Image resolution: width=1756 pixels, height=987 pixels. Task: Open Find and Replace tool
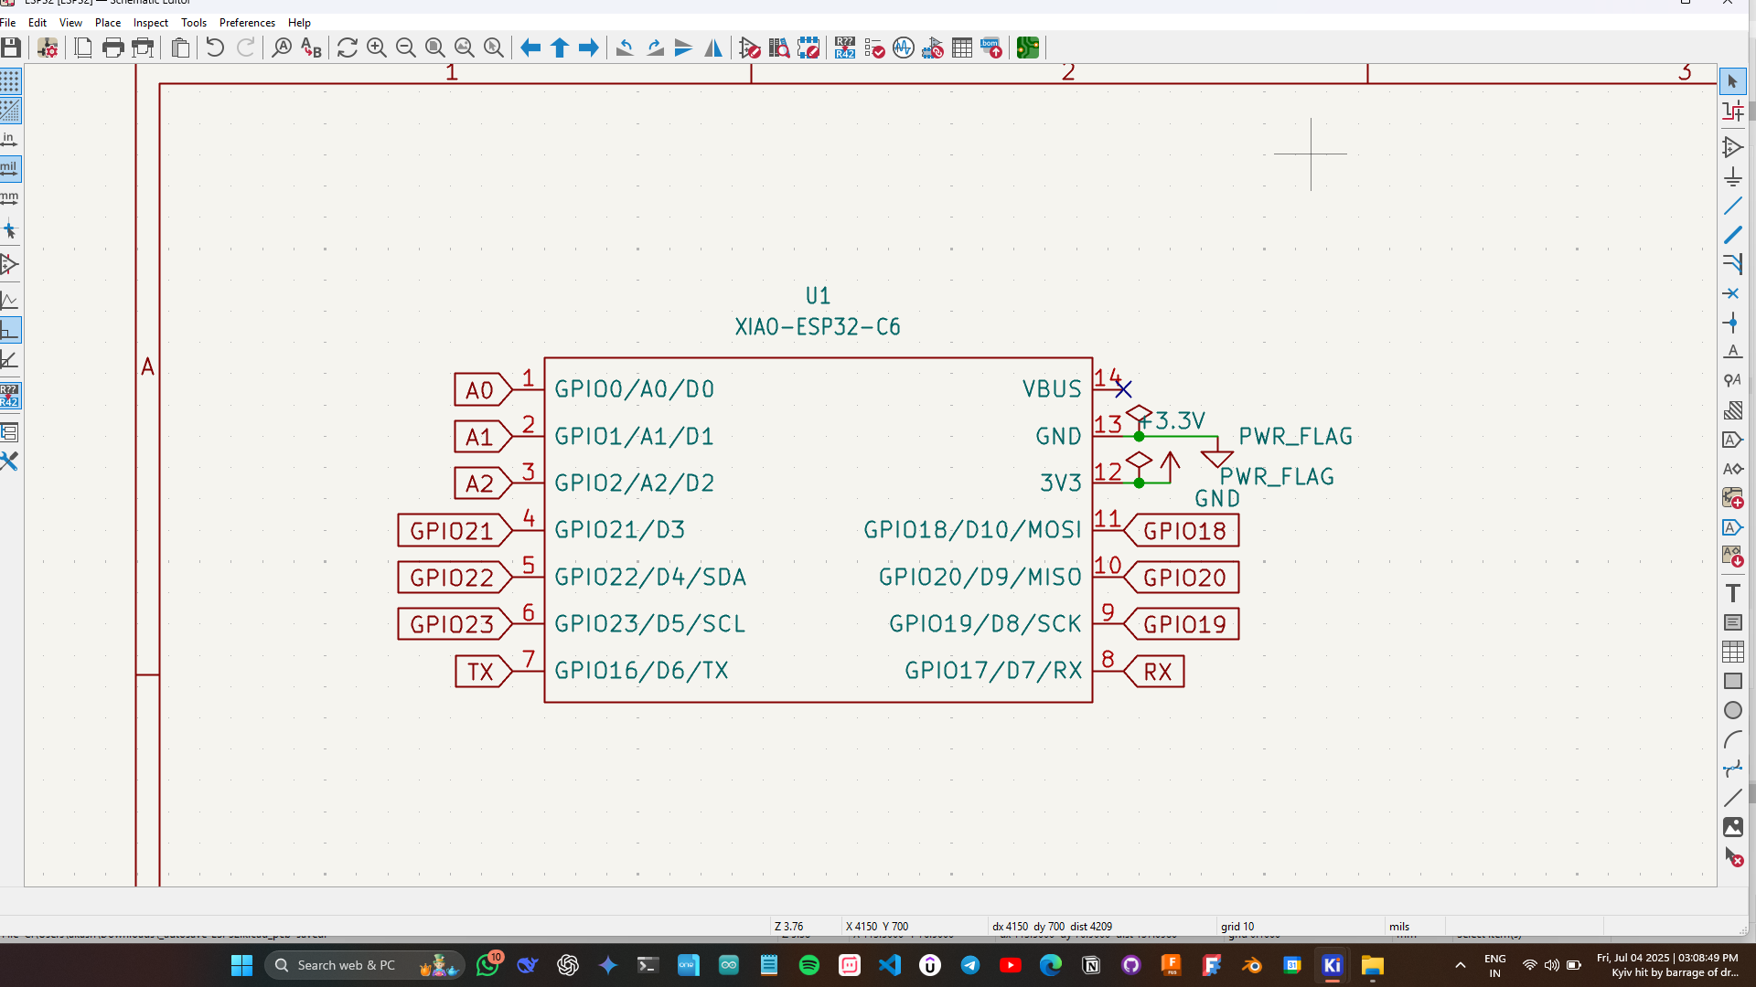tap(311, 48)
